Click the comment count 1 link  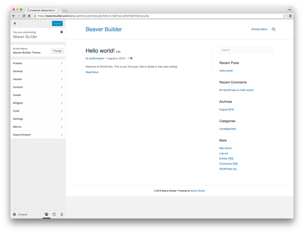[128, 58]
